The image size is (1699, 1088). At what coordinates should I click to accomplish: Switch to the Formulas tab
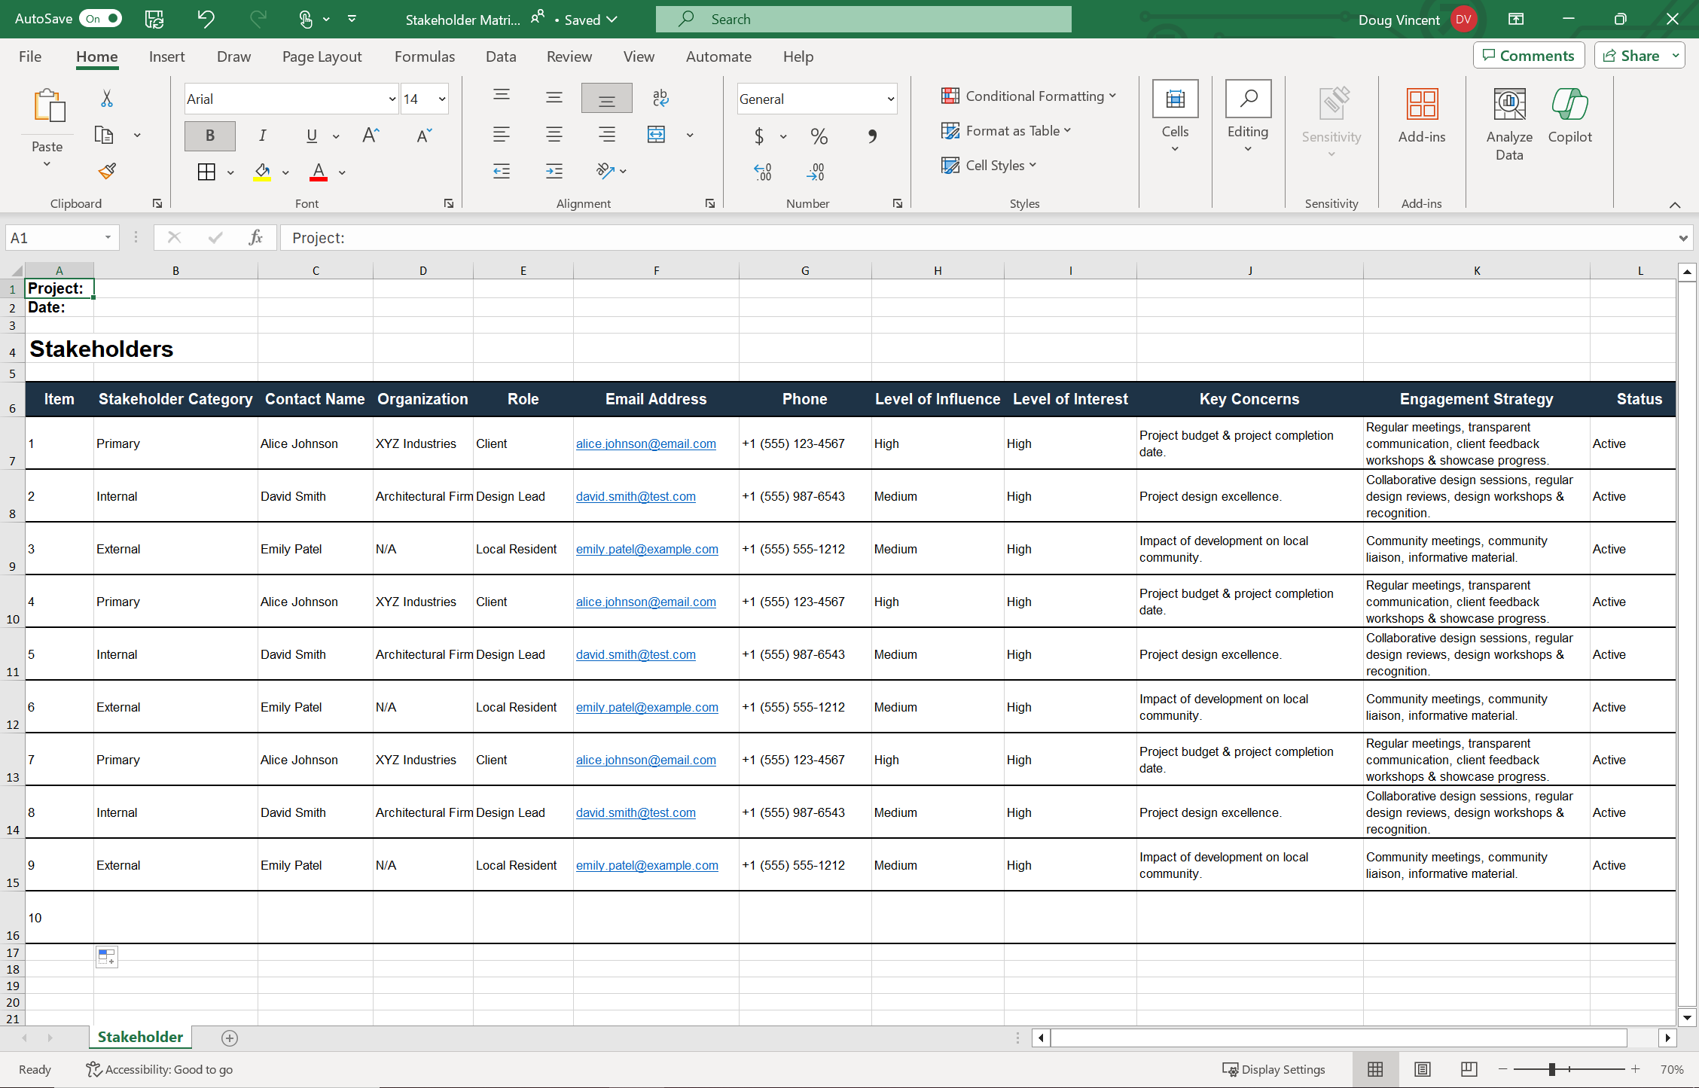point(424,56)
